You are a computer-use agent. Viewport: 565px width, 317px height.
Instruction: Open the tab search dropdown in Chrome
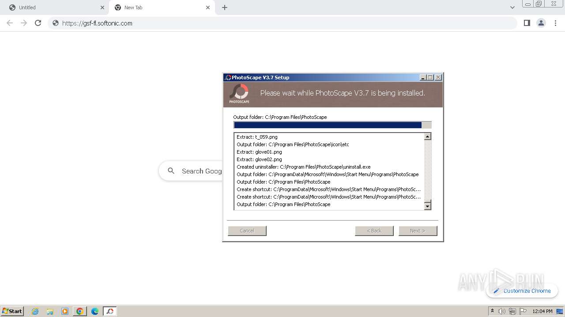pyautogui.click(x=512, y=7)
